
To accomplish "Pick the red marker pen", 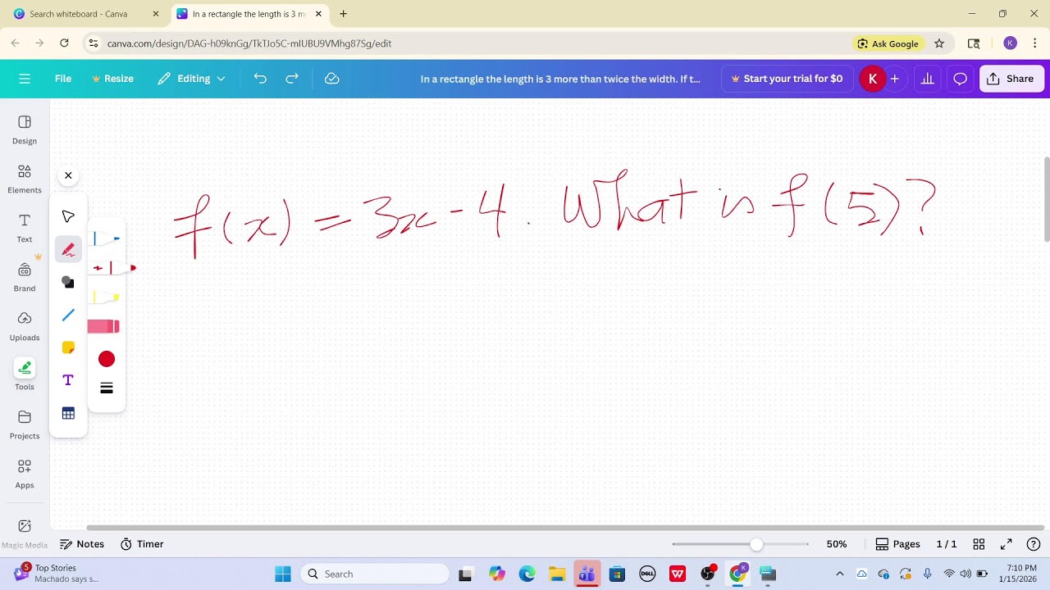I will [113, 268].
